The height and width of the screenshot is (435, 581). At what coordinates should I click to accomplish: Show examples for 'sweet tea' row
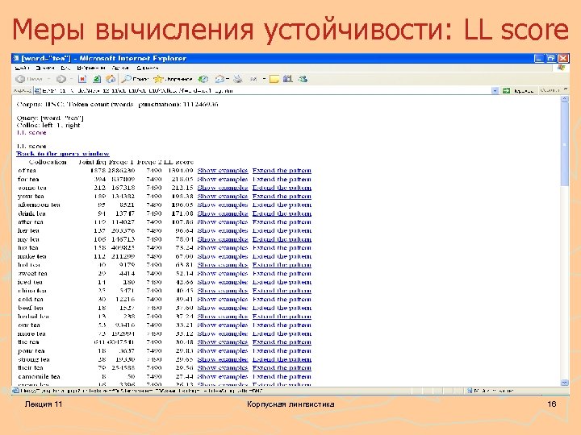pyautogui.click(x=223, y=274)
